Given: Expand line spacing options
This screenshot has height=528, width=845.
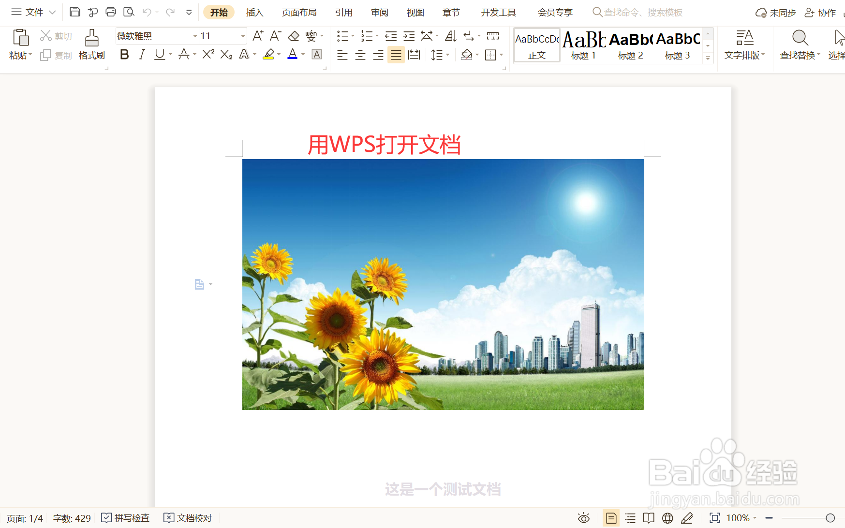Looking at the screenshot, I should [448, 55].
